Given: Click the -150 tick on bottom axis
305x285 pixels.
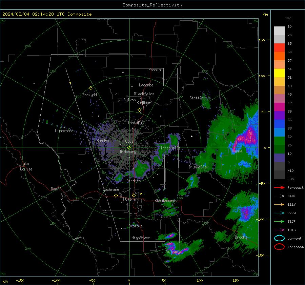Looking at the screenshot, I should click(20, 281).
